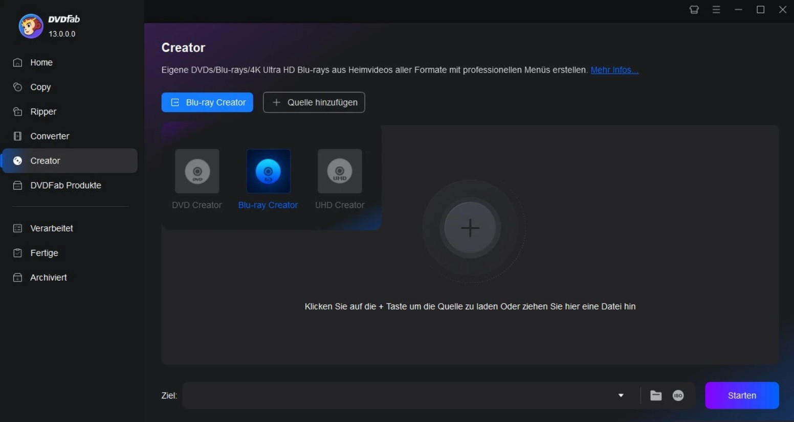
Task: Show the Verarbeitet task list
Action: point(70,228)
